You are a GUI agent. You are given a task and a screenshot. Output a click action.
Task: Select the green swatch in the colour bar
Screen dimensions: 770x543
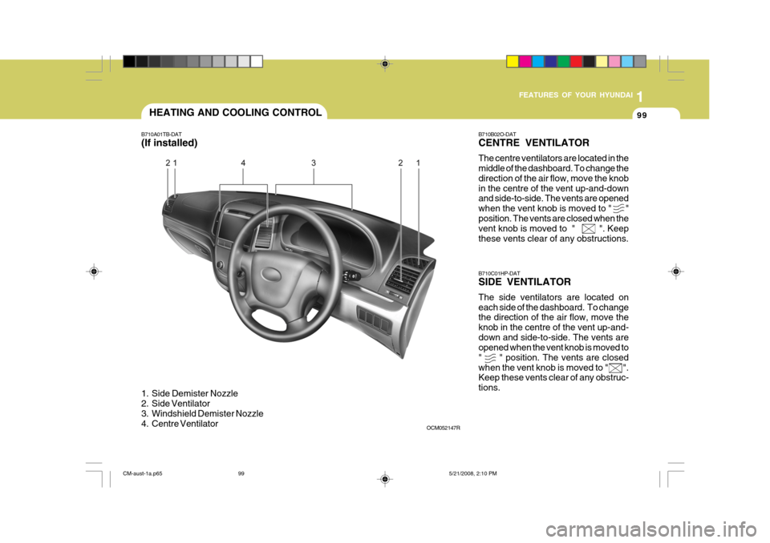564,62
